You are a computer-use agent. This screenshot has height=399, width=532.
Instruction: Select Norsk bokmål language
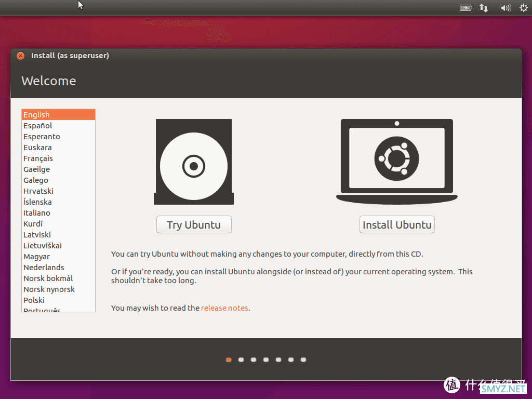pos(58,278)
